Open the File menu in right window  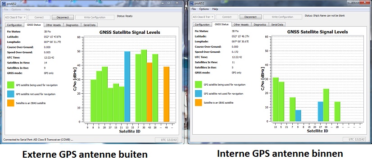[194, 9]
